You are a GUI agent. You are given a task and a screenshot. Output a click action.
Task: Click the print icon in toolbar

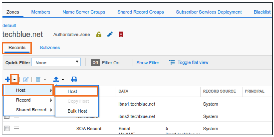pos(74,79)
